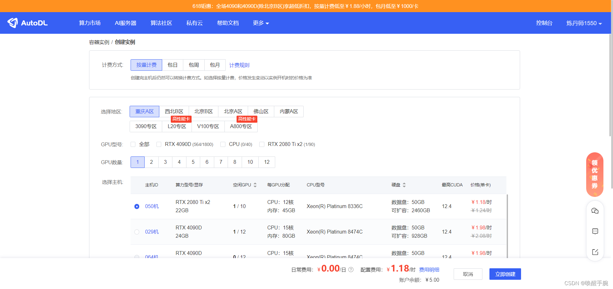Open the chat message icon on right sidebar
The height and width of the screenshot is (289, 613).
coord(595,231)
